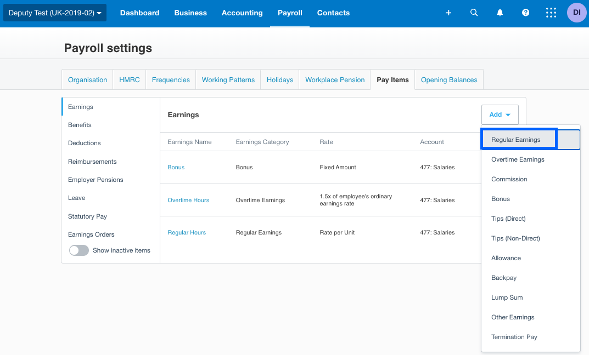Image resolution: width=589 pixels, height=355 pixels.
Task: Open the DI user avatar menu
Action: [x=576, y=13]
